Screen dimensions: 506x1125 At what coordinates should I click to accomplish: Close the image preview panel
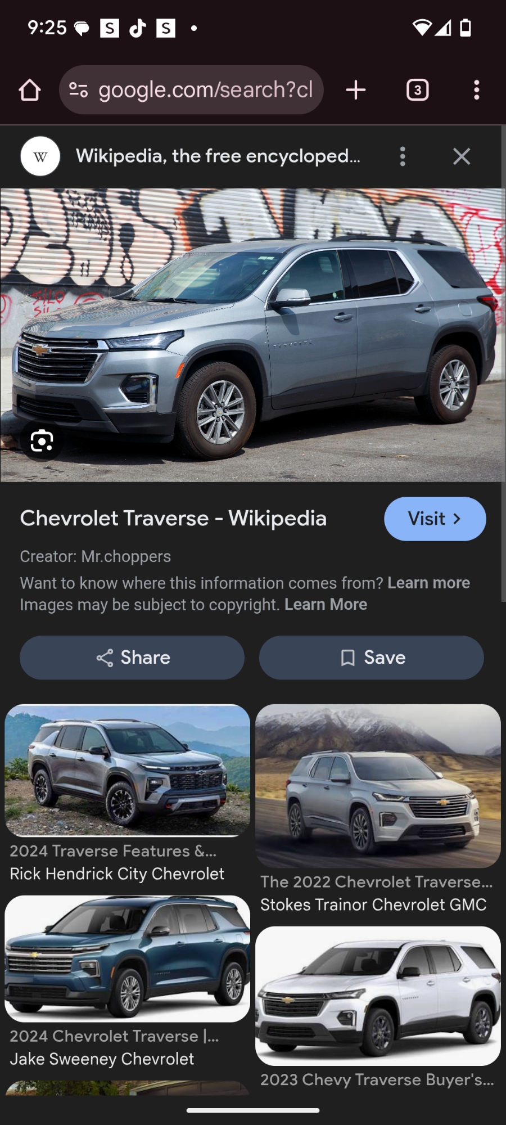tap(462, 156)
